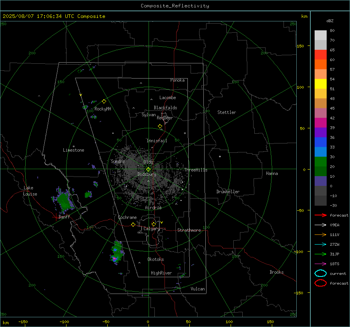Click the red forecast arrow in legend

tap(320, 215)
